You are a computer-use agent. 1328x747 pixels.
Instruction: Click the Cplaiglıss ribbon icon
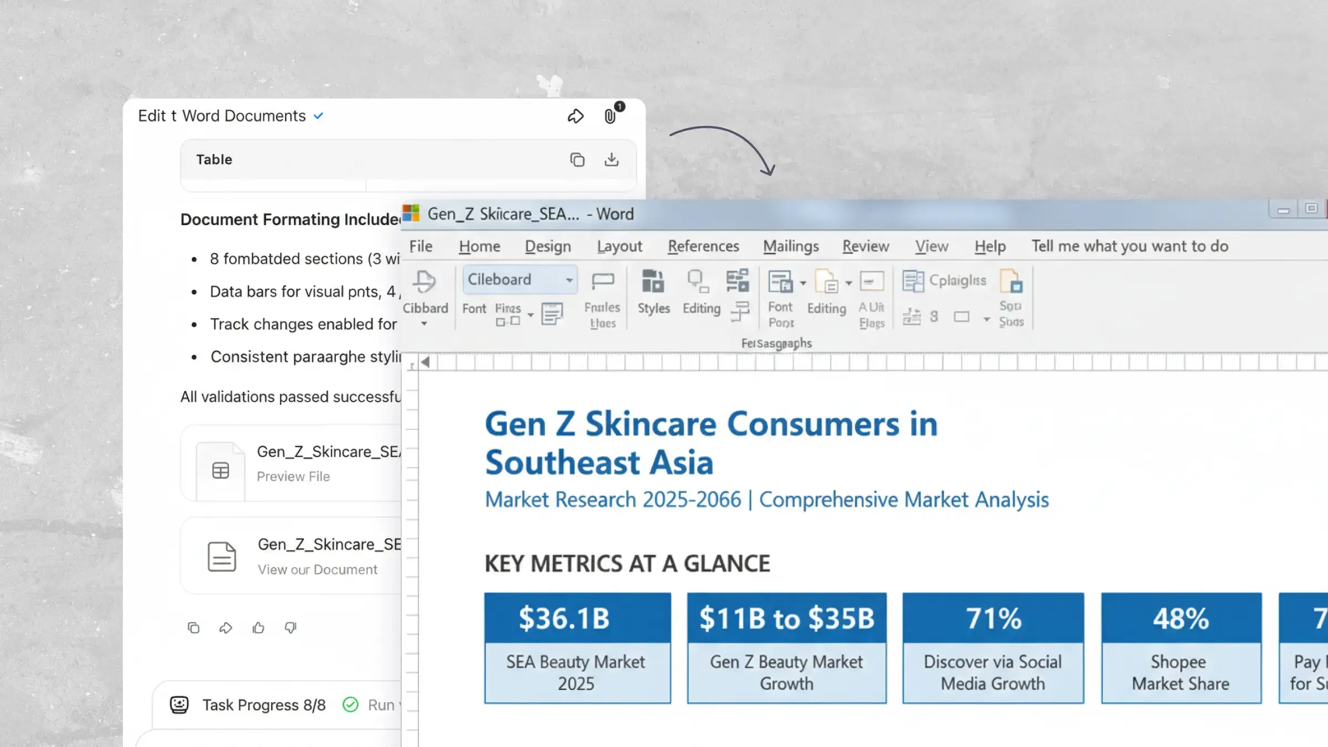(913, 281)
